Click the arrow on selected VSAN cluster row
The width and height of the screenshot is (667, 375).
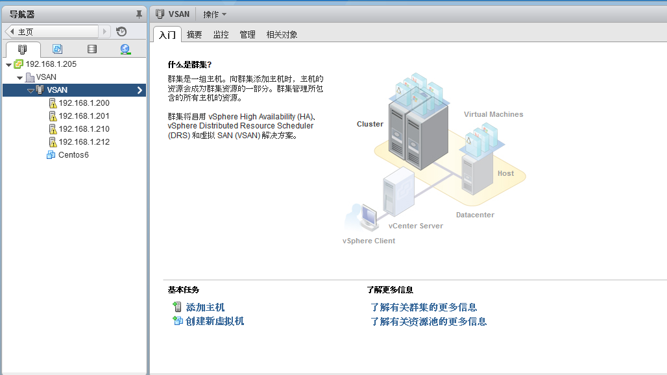[139, 90]
